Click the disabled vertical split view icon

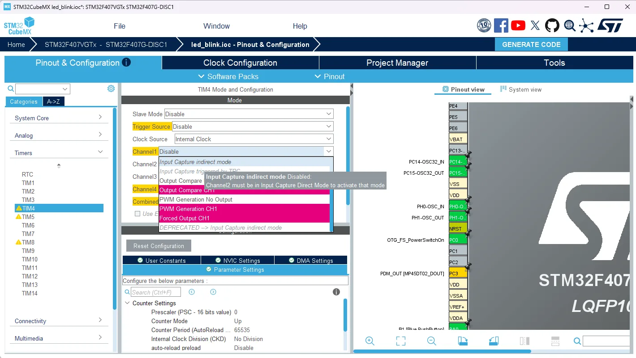point(524,341)
